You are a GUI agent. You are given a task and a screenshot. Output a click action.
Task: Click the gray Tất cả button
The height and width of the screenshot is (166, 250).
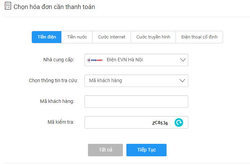click(105, 150)
